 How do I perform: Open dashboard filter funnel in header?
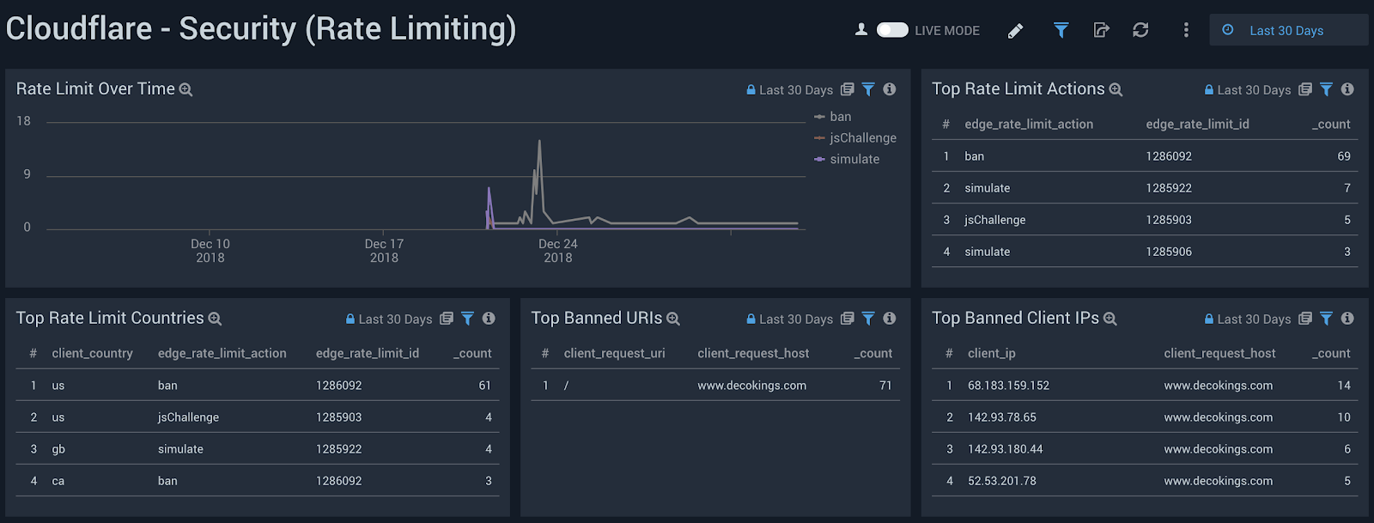click(x=1061, y=31)
